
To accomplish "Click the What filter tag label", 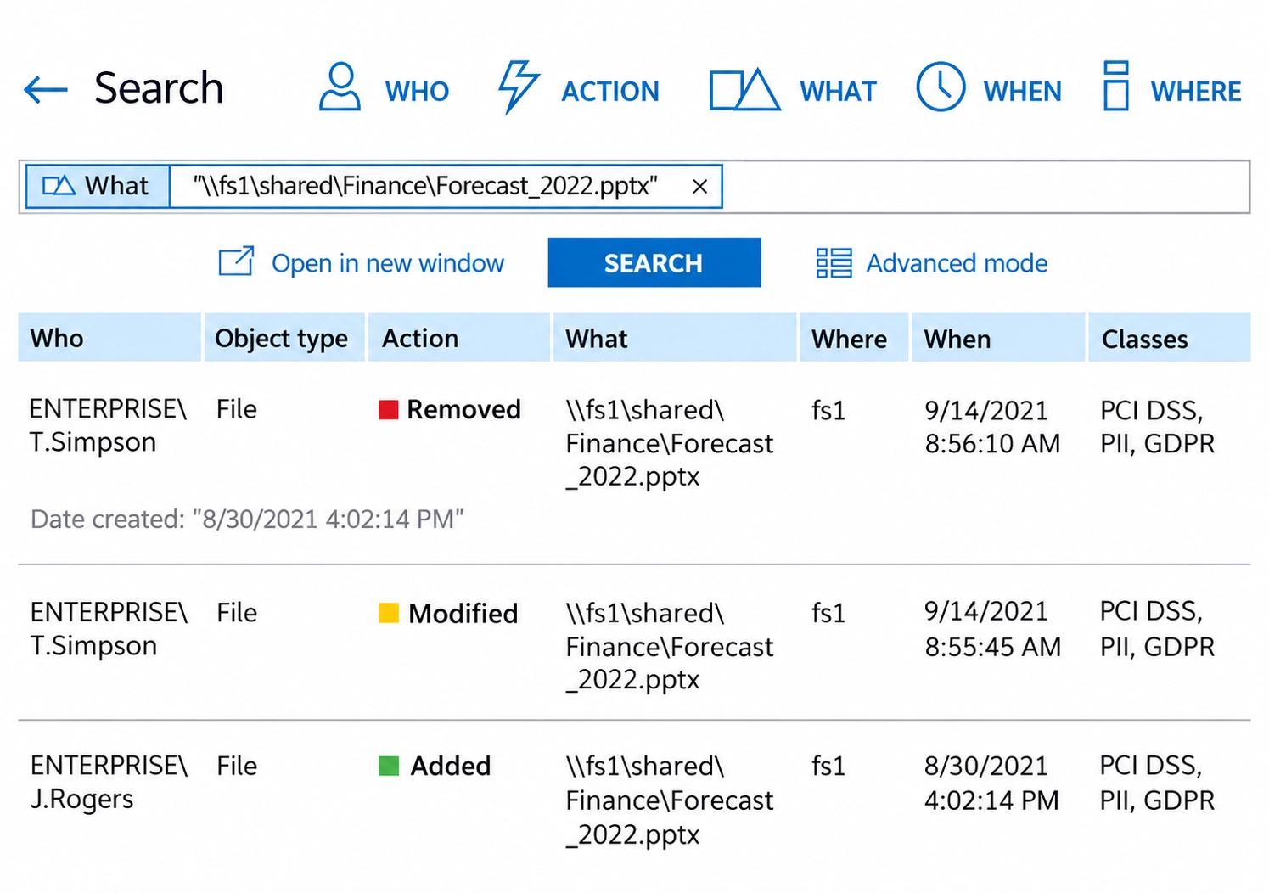I will [116, 186].
